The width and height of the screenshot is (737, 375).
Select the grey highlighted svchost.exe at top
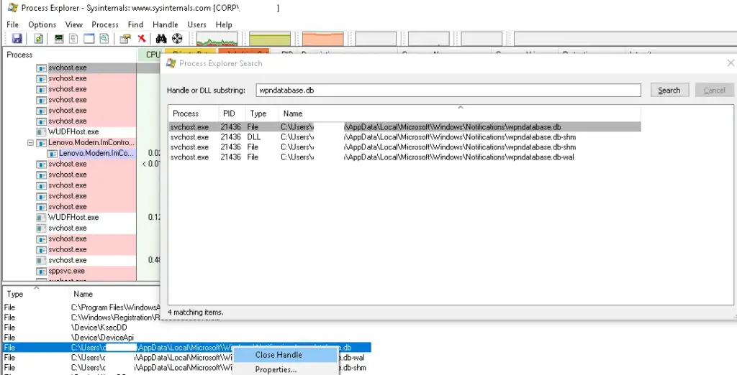click(68, 68)
